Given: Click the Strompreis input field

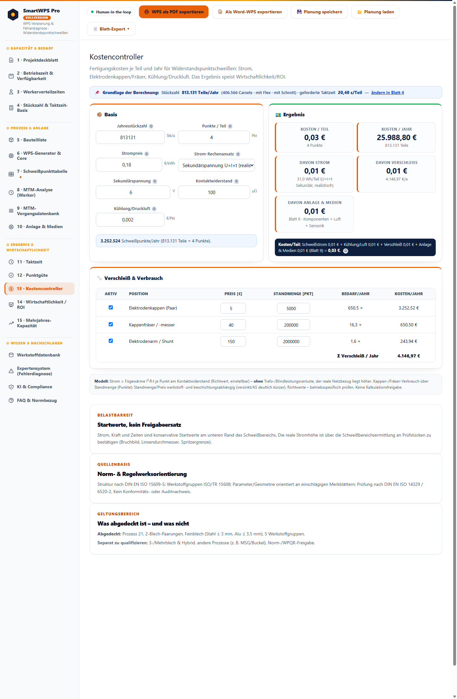Looking at the screenshot, I should (x=129, y=165).
